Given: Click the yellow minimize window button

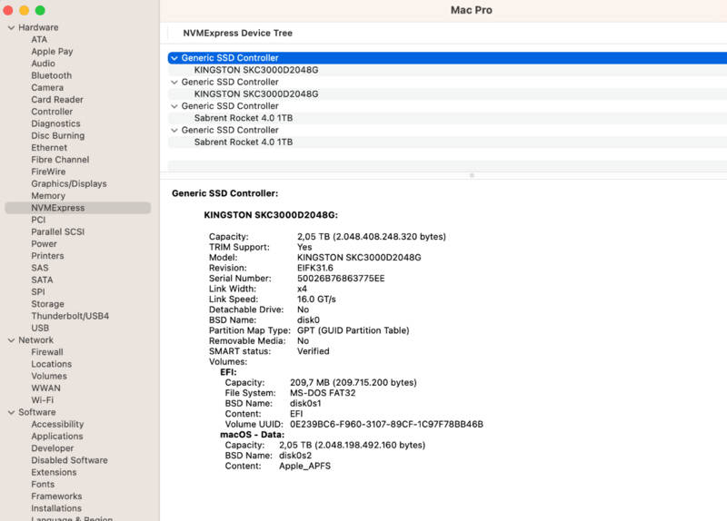Looking at the screenshot, I should coord(25,10).
